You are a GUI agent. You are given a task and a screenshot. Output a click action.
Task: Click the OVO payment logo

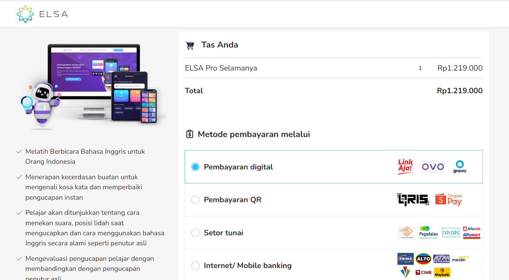tap(433, 167)
